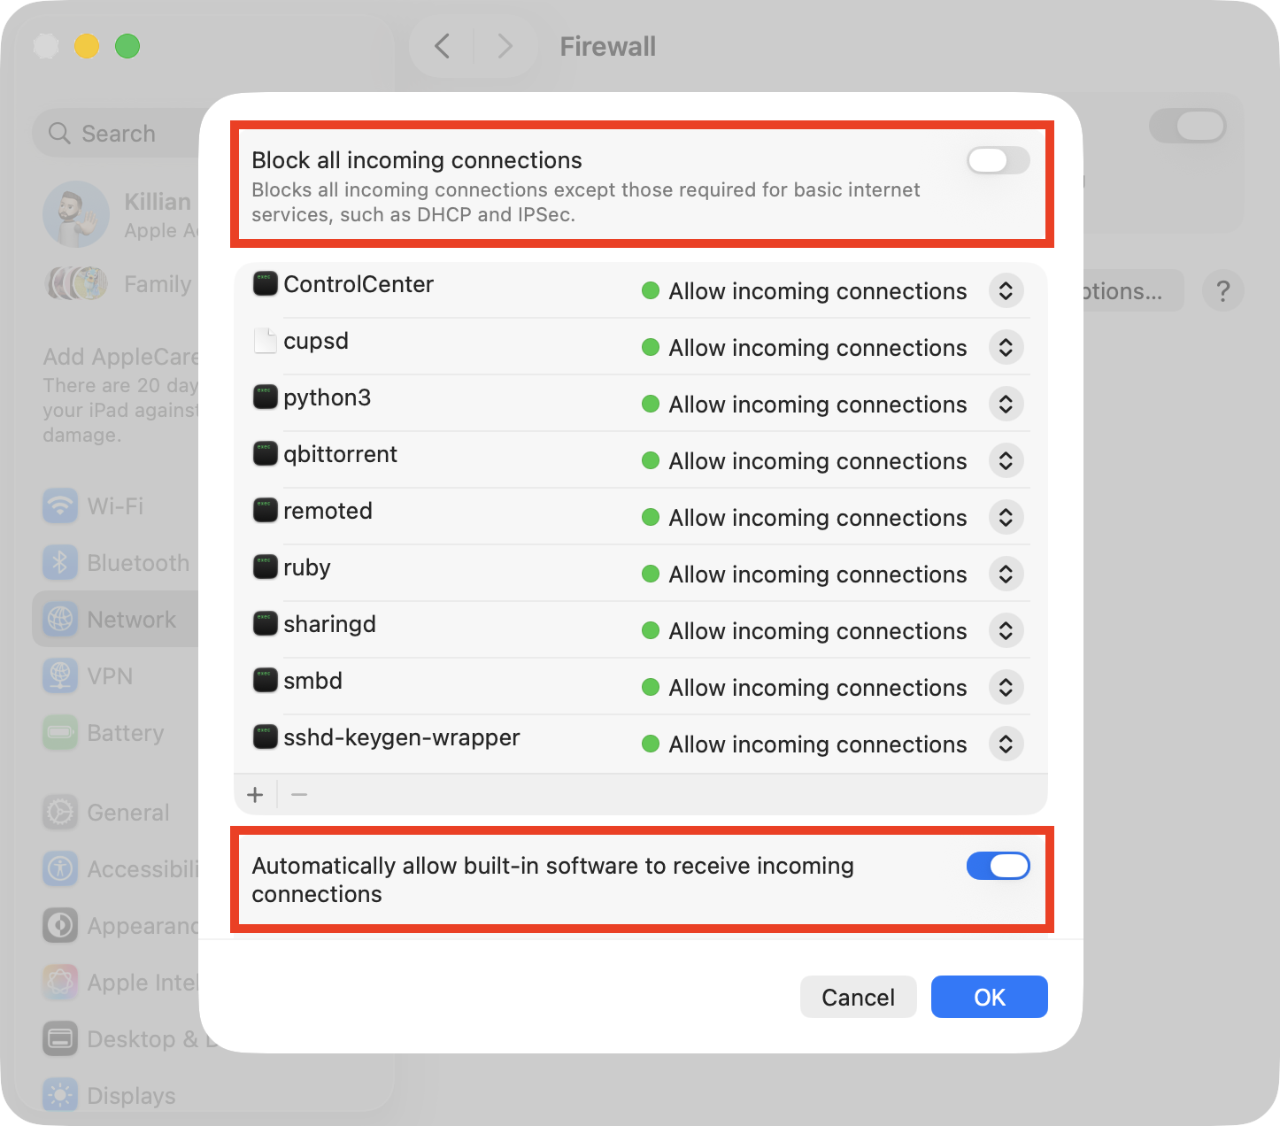
Task: Click the ControlCenter app icon in the list
Action: pyautogui.click(x=265, y=283)
